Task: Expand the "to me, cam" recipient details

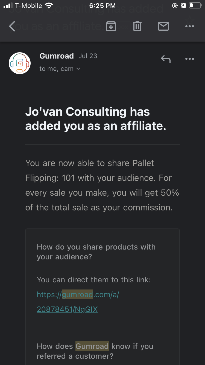Action: coord(60,69)
